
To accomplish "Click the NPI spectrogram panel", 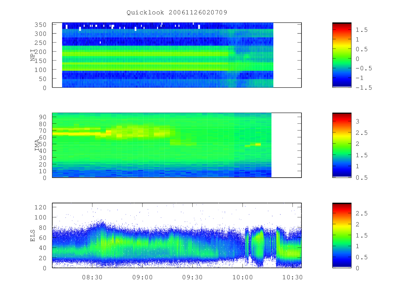I will tap(177, 55).
